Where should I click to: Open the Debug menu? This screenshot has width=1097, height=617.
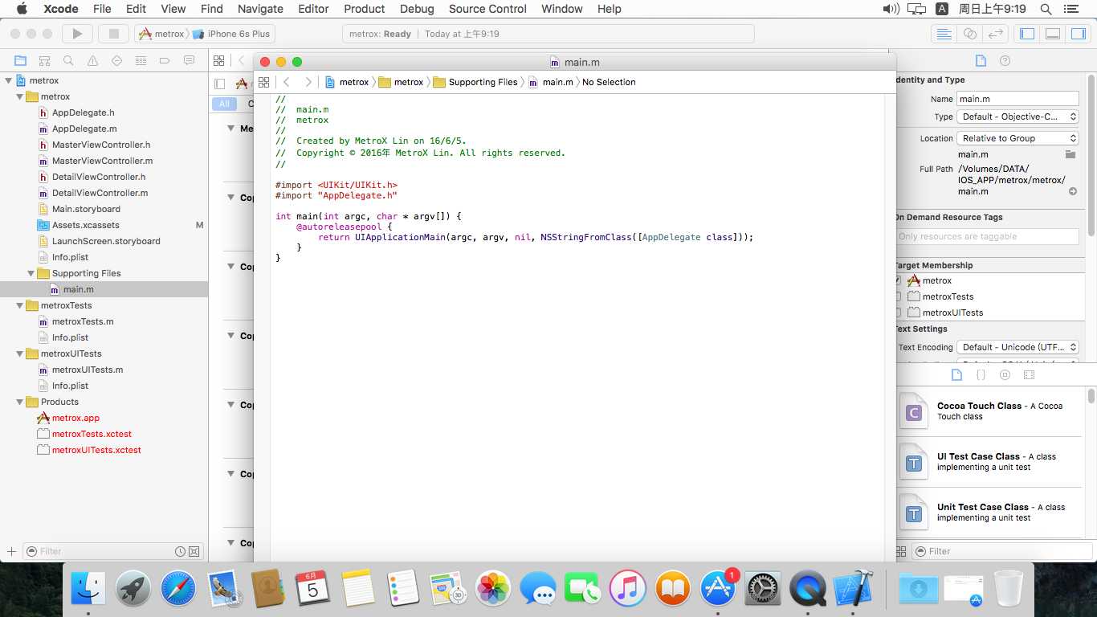pos(417,9)
